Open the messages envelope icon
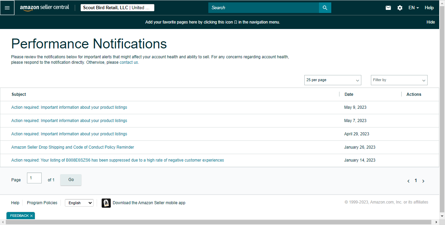 (388, 7)
